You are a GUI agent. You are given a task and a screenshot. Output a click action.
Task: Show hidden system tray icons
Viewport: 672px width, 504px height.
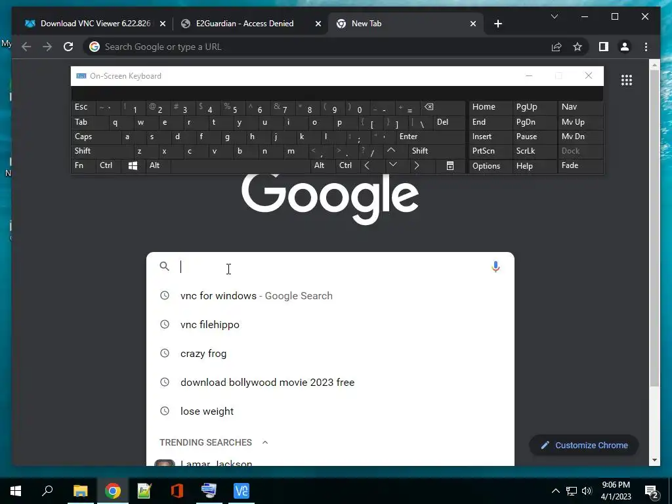(555, 491)
